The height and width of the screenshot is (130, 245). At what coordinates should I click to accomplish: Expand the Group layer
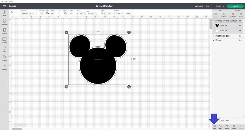click(x=213, y=40)
